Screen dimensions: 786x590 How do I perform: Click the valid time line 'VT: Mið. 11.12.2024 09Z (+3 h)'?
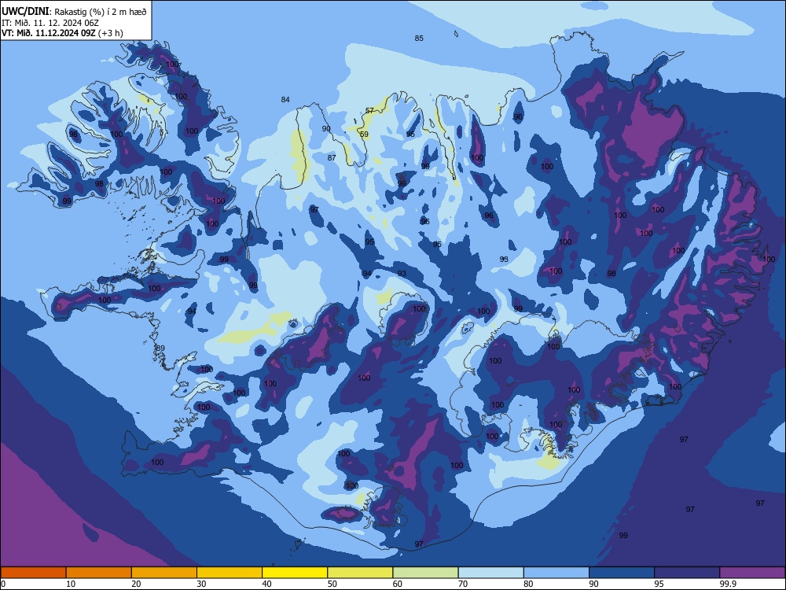(62, 33)
